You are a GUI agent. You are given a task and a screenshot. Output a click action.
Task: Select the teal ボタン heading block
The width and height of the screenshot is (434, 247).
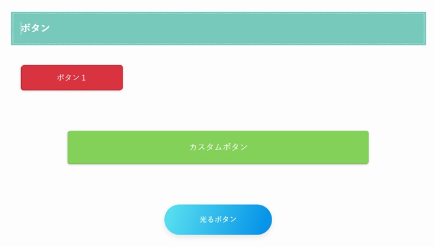tap(218, 29)
